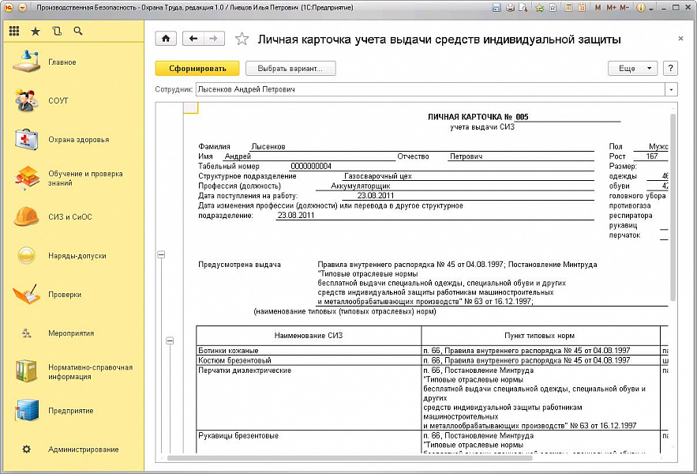Image resolution: width=697 pixels, height=474 pixels.
Task: Click the Search magnifier in sidebar toolbar
Action: (x=78, y=31)
